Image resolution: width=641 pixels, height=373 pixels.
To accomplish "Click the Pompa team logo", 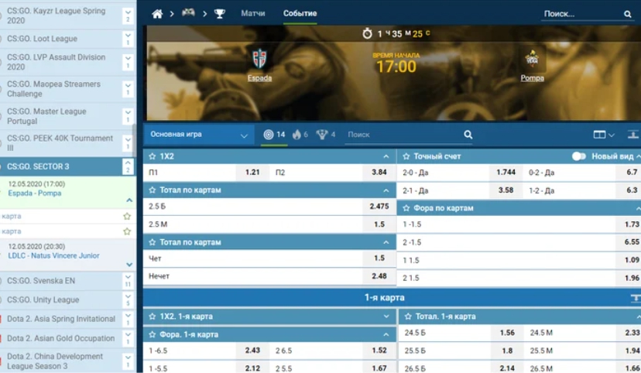I will (x=532, y=59).
